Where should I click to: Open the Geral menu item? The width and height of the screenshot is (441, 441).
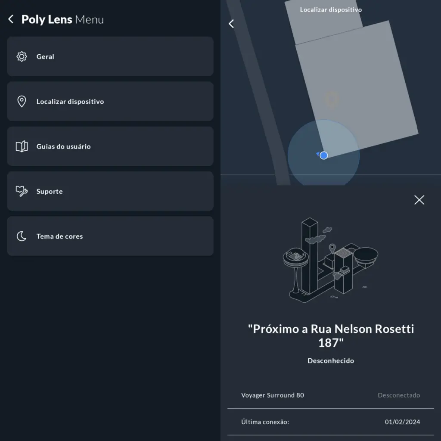click(x=110, y=56)
